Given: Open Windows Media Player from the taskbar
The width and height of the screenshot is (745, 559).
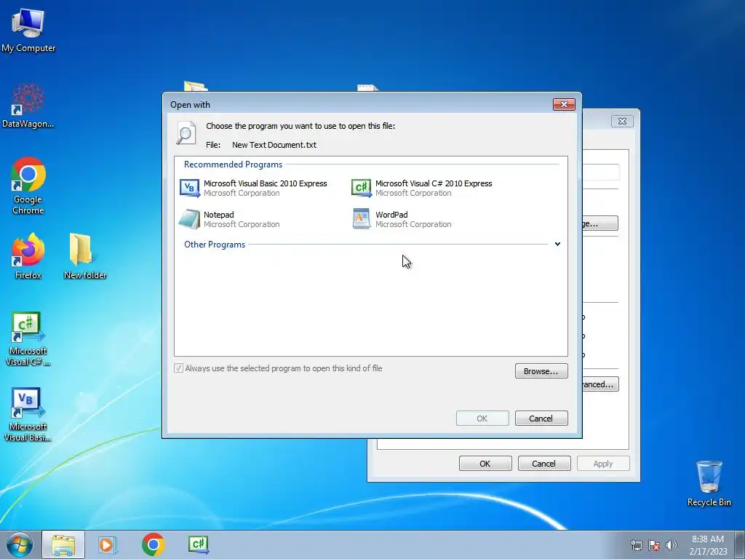Looking at the screenshot, I should point(108,544).
